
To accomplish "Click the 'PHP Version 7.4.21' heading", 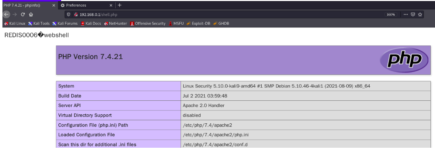I will (90, 57).
